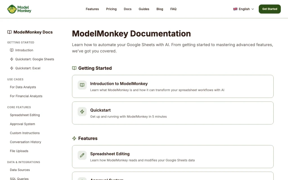
Task: Open Quickstart: Google Sheets sidebar link
Action: (x=35, y=59)
